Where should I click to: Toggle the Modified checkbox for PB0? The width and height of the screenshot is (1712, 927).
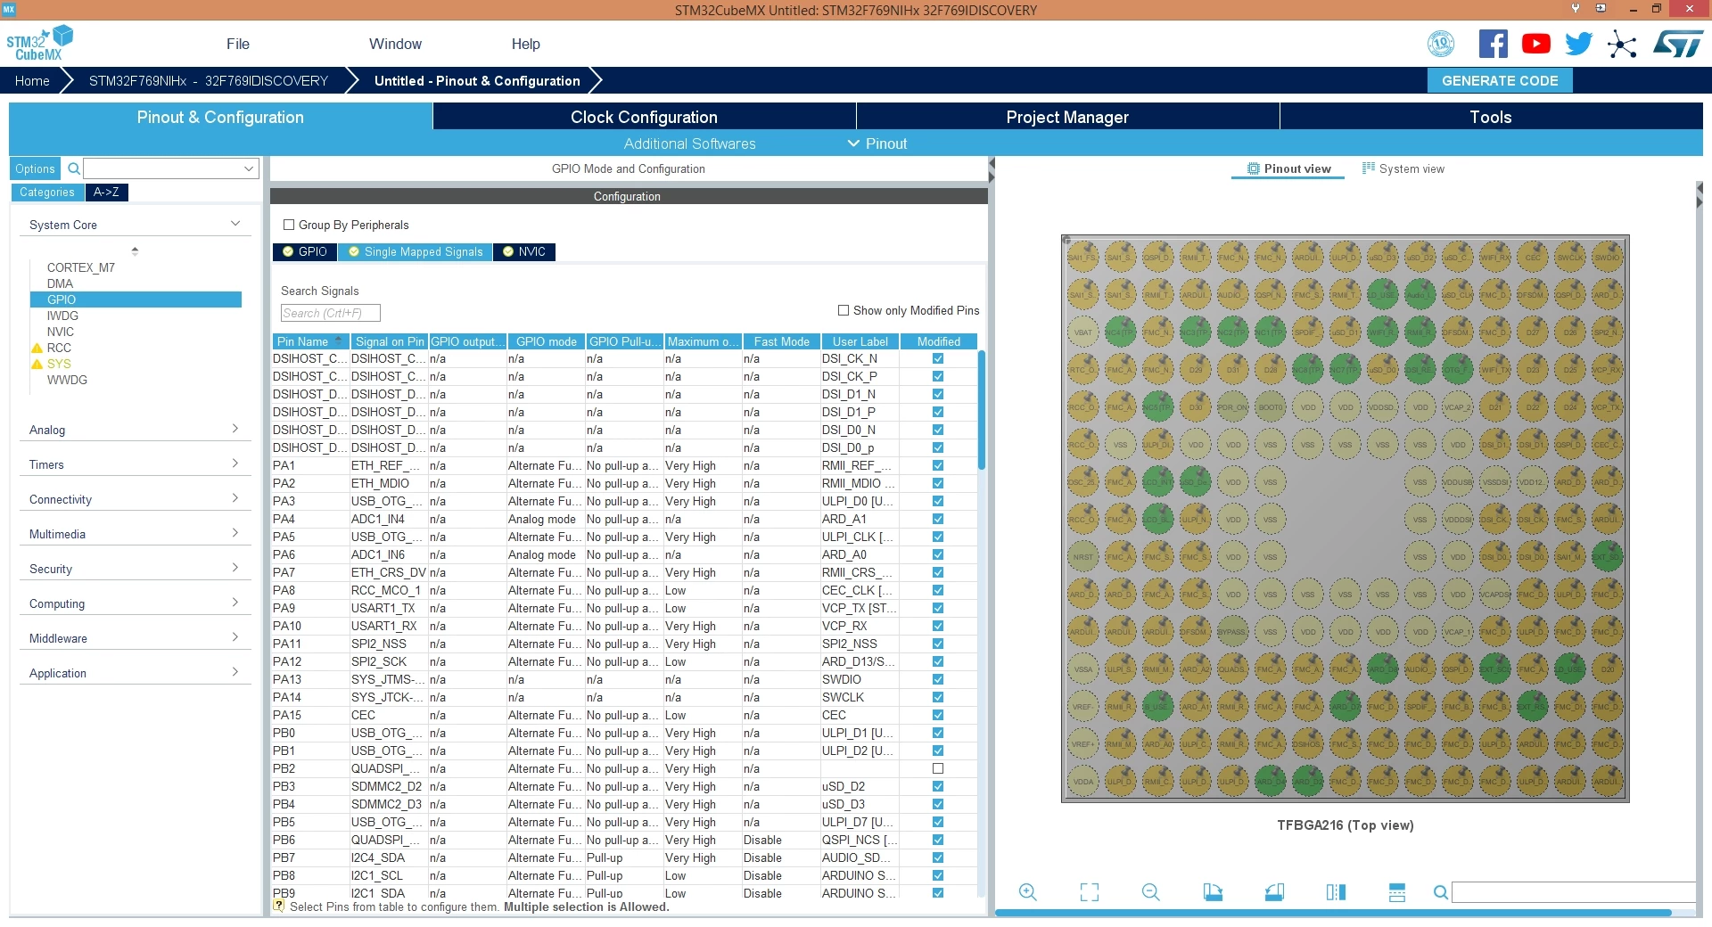click(938, 733)
